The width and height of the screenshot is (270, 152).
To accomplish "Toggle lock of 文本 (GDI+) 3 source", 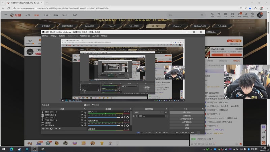I will [85, 112].
